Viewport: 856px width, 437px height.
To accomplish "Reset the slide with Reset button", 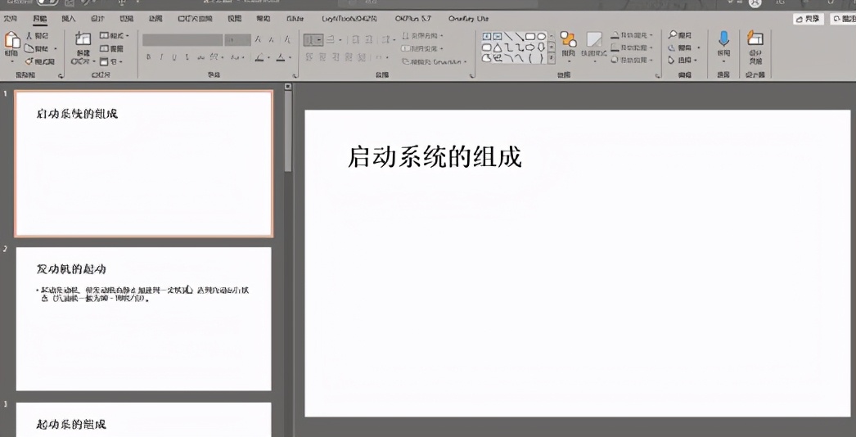I will point(112,48).
